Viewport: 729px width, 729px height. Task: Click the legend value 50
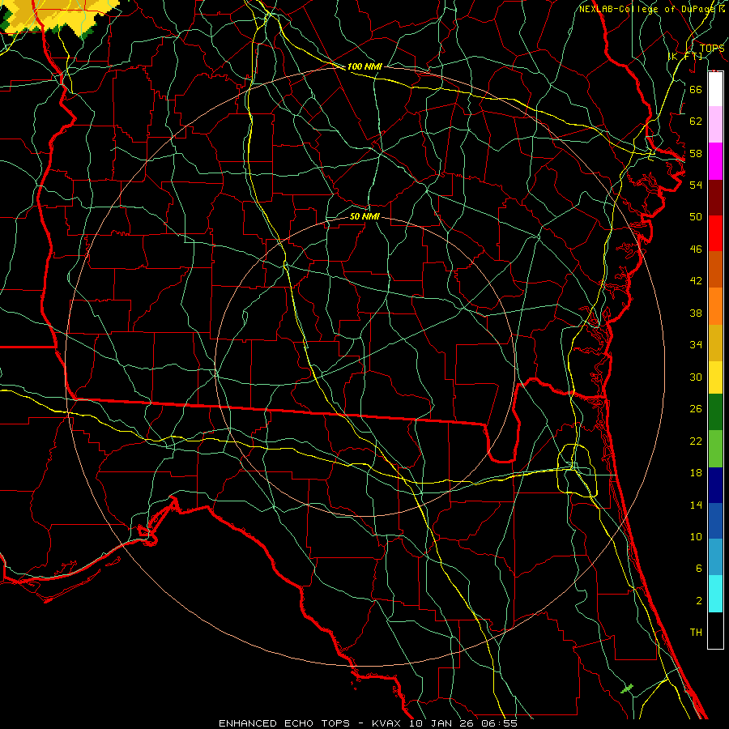point(696,216)
